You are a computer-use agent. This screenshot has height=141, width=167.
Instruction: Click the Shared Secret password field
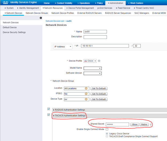117,124
